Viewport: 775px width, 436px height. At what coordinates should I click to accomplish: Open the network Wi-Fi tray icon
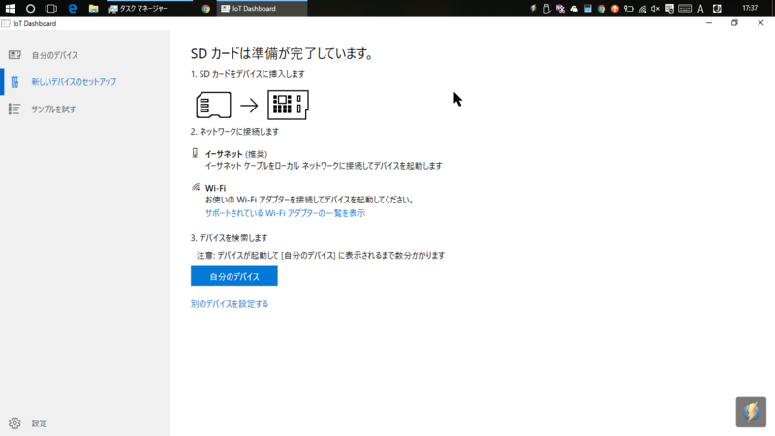[x=642, y=9]
